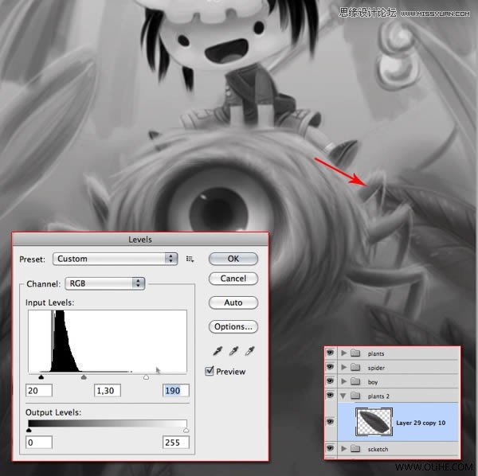Viewport: 478px width, 476px height.
Task: Click the output black slider handle
Action: click(29, 430)
